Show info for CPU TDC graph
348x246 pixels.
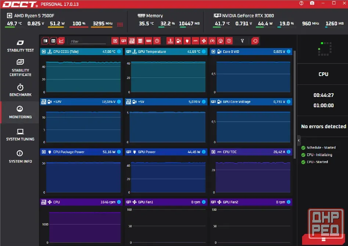pyautogui.click(x=288, y=152)
